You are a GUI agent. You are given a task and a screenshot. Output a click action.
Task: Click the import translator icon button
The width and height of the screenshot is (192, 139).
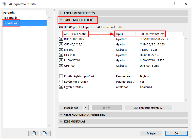point(34,133)
